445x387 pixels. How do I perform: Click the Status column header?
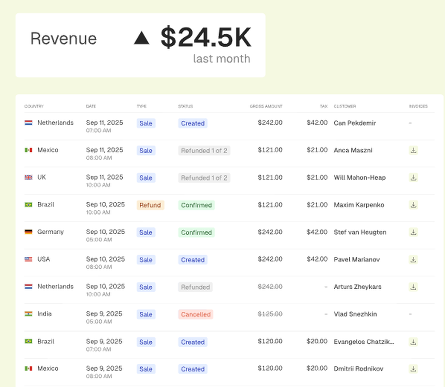(186, 107)
